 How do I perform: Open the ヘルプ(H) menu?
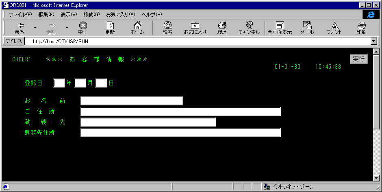(x=152, y=15)
